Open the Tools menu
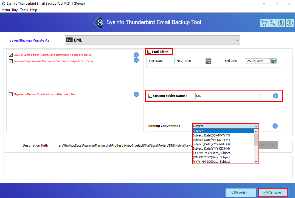 tap(24, 10)
